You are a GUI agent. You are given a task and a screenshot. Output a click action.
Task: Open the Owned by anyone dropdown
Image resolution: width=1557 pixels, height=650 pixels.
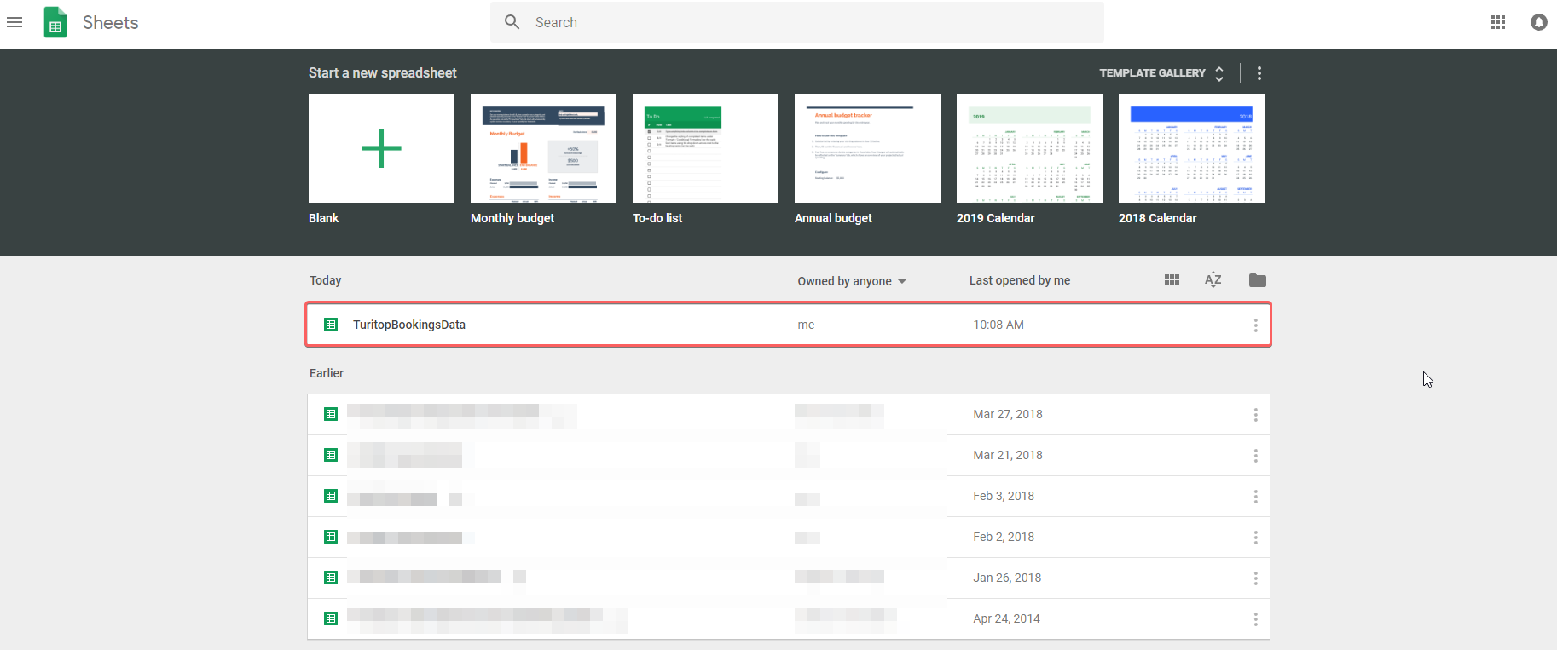[852, 281]
